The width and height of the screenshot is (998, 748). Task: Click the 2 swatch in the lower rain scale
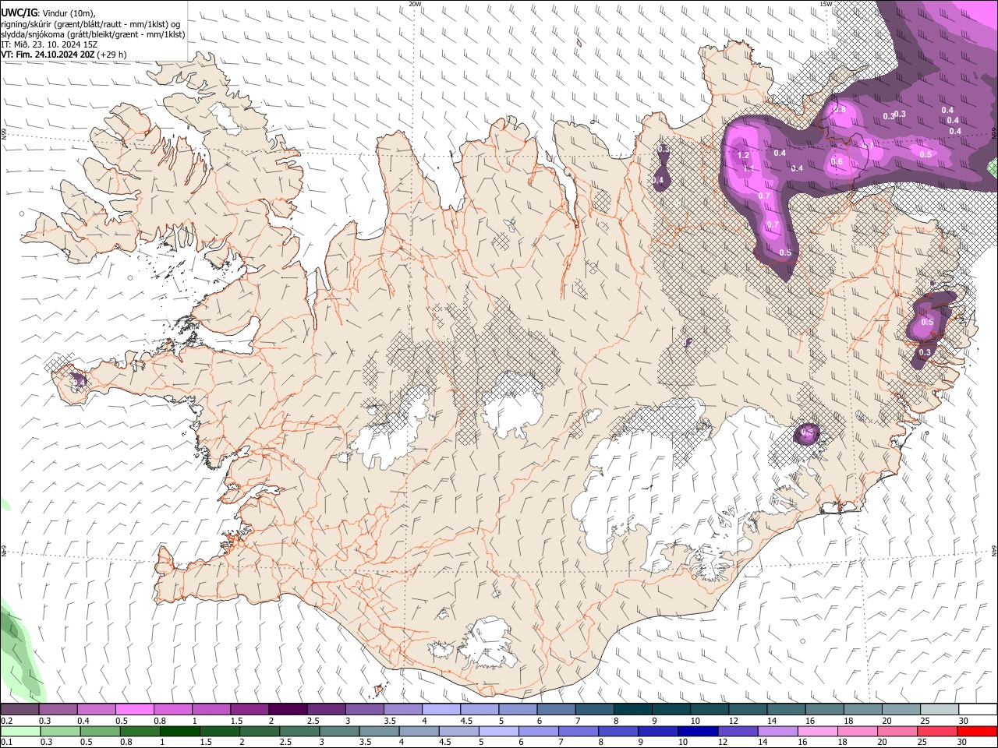(x=259, y=731)
